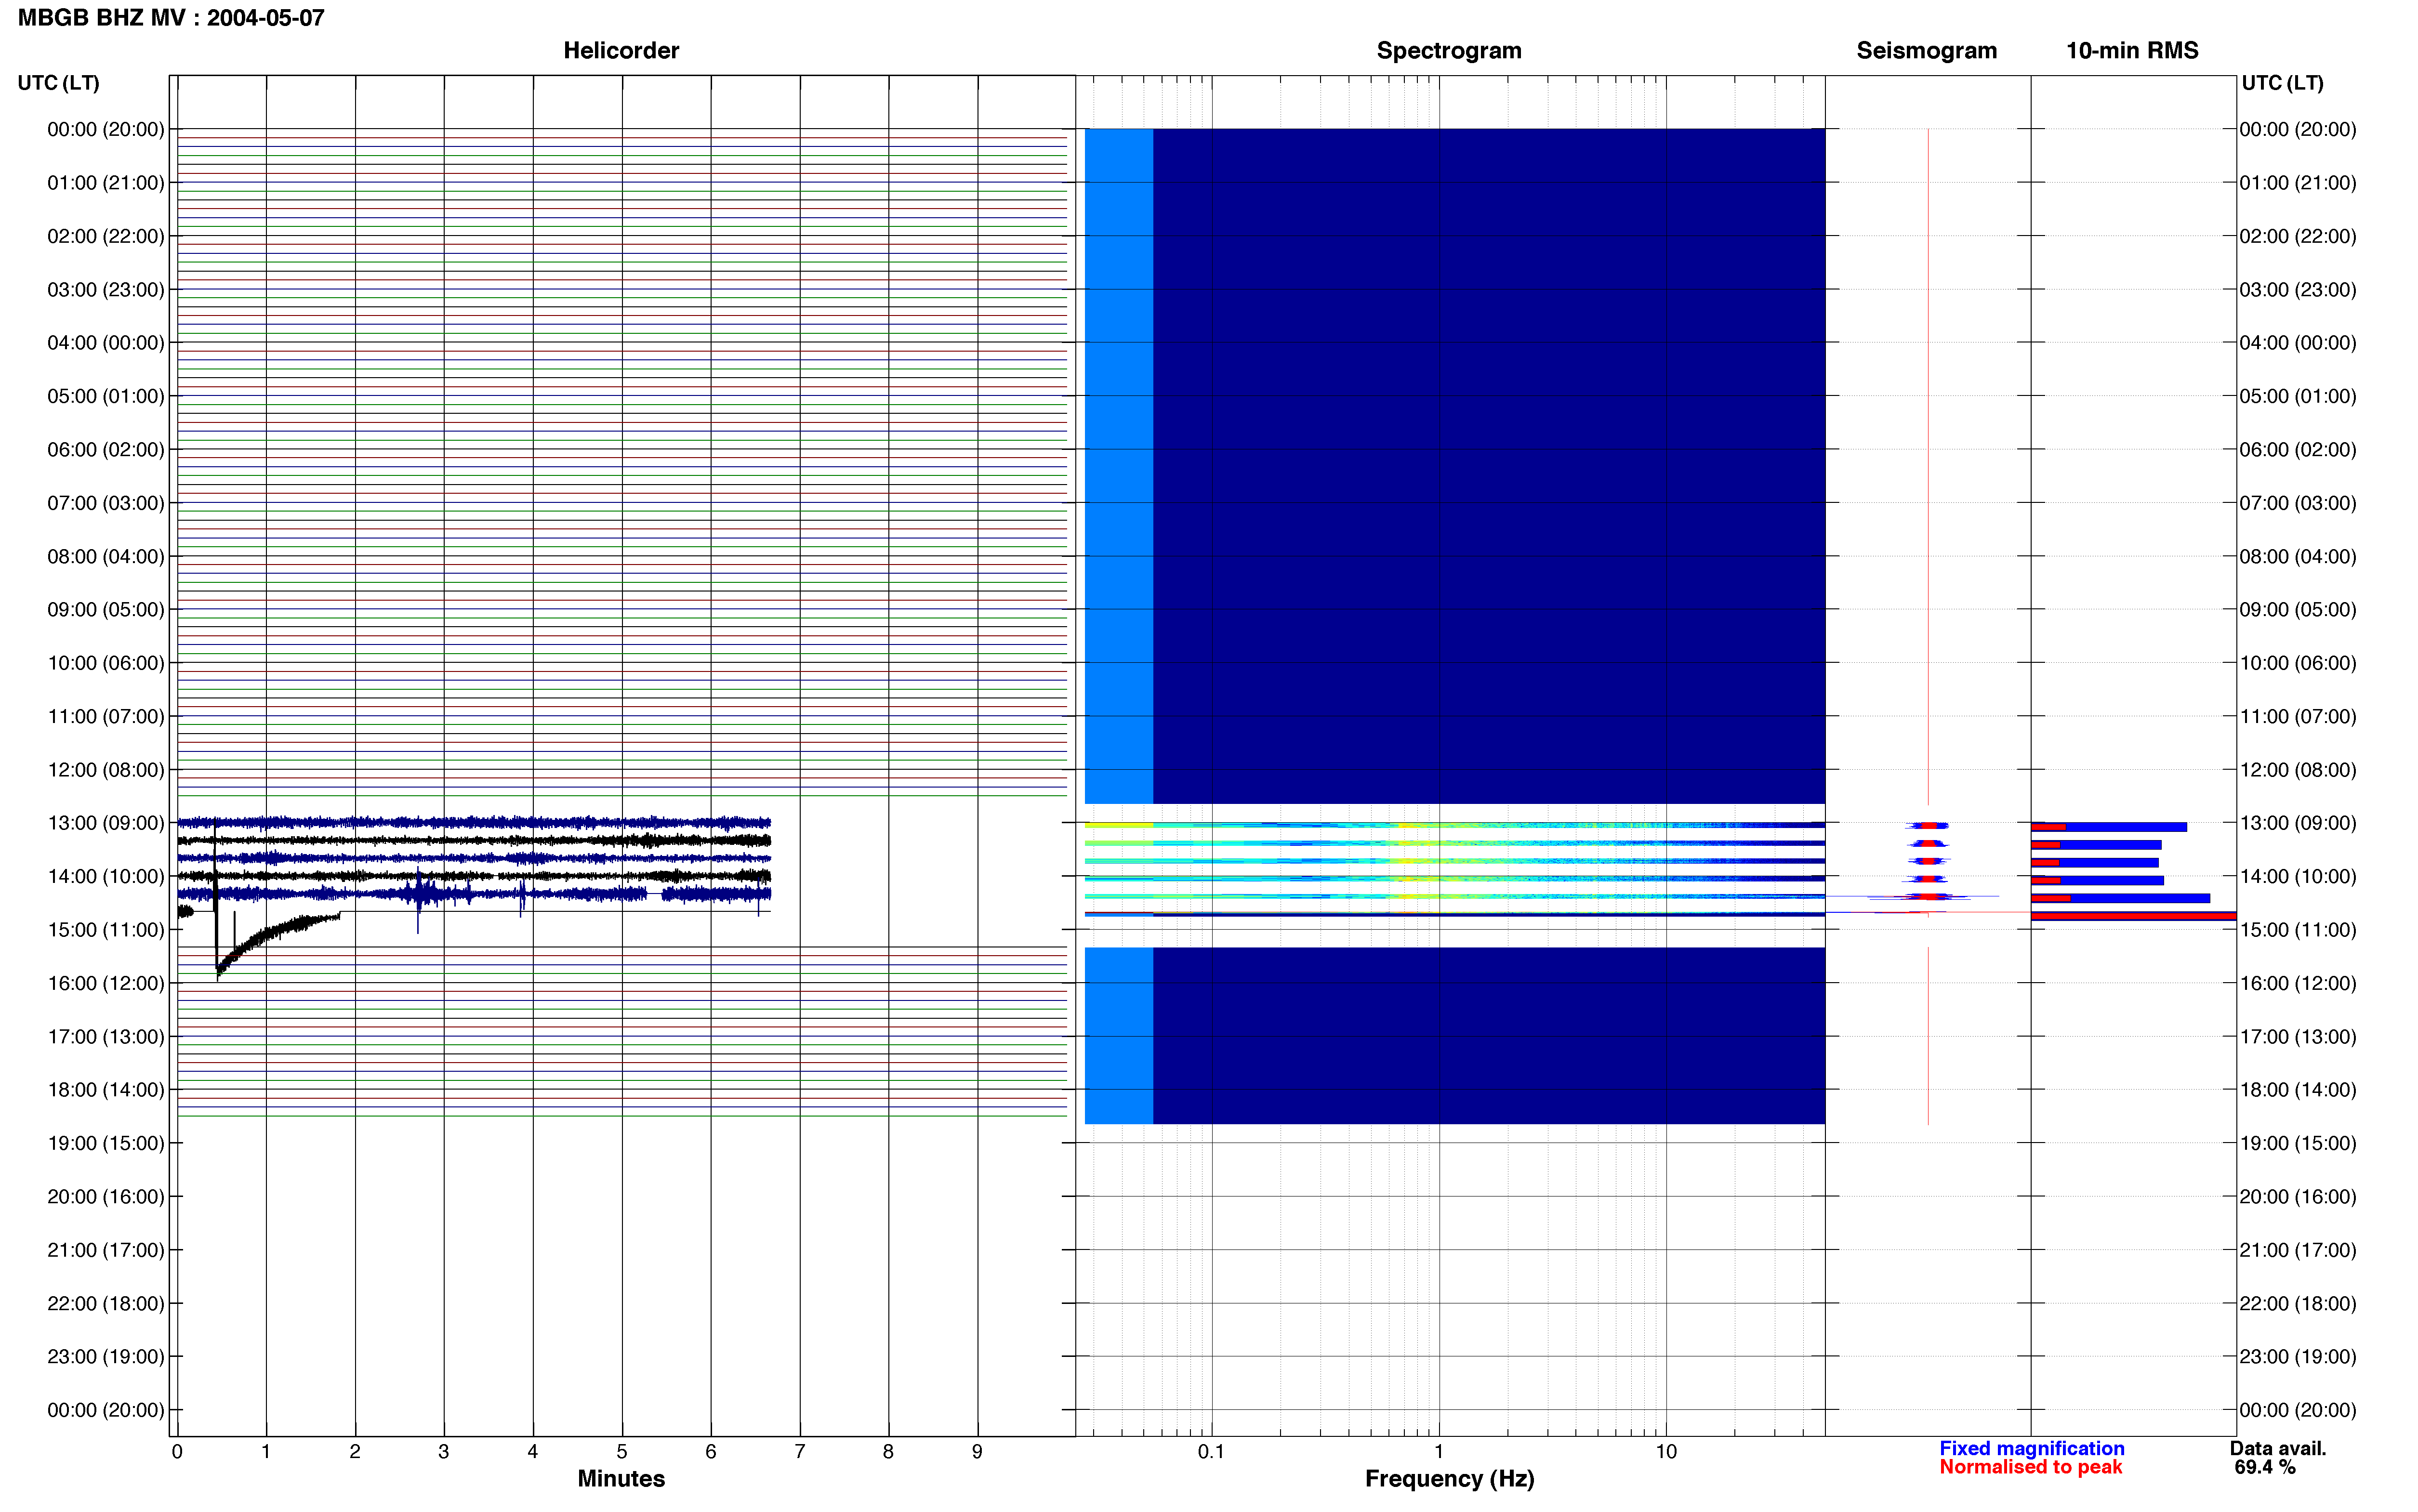The width and height of the screenshot is (2418, 1512).
Task: Click right axis label '21:00 (17:00)'
Action: click(x=2298, y=1250)
